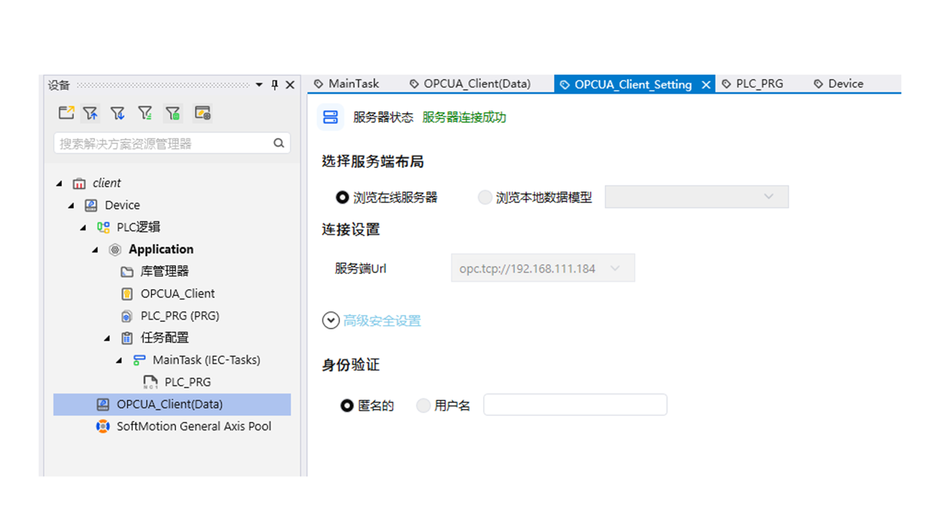Image resolution: width=940 pixels, height=529 pixels.
Task: Click the window edit settings toolbar icon
Action: [202, 113]
